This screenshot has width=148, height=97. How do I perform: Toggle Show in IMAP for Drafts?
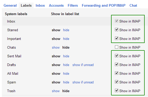(116, 64)
